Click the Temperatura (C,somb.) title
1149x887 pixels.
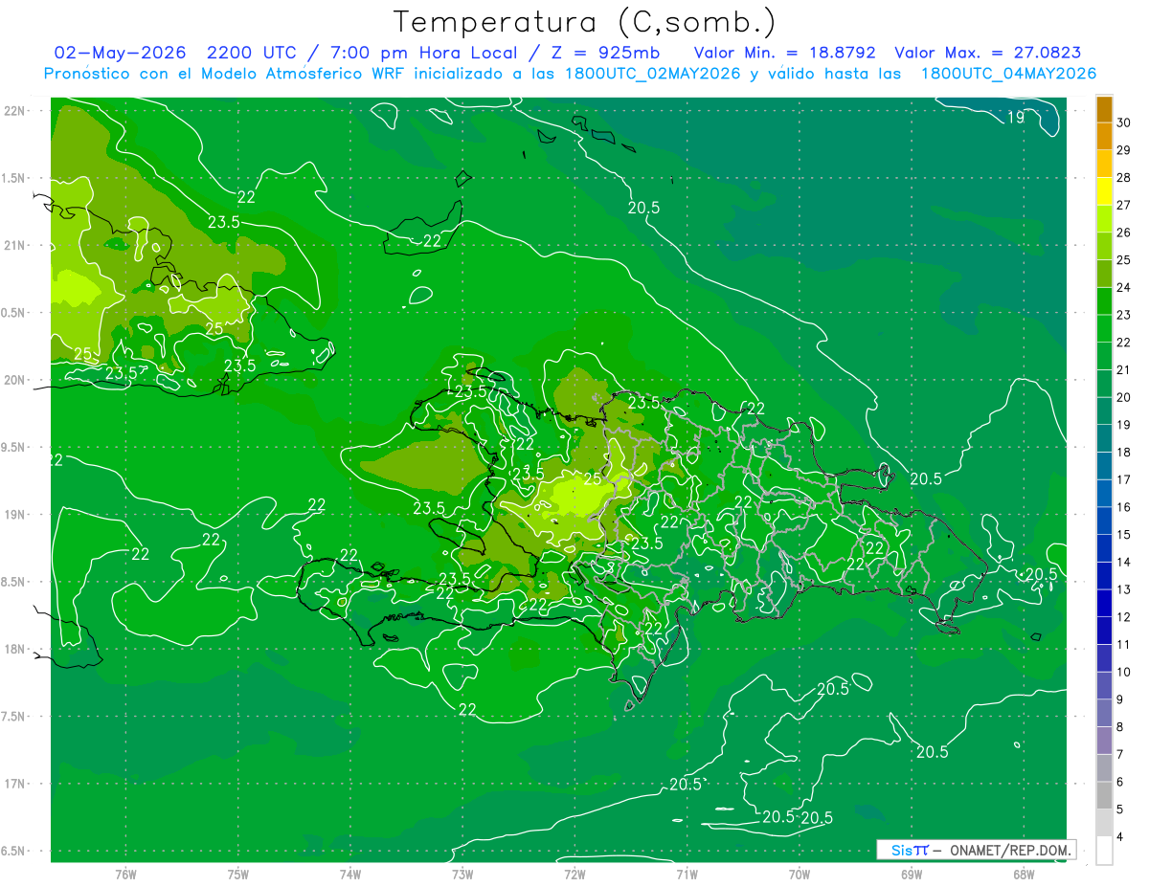point(584,21)
